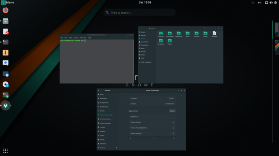
Task: Open the Search menu in Terminal
Action: [76, 38]
